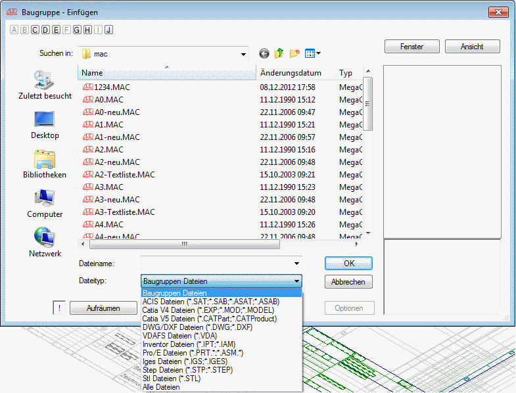516x393 pixels.
Task: Open Desktop in the places bar
Action: tap(45, 125)
